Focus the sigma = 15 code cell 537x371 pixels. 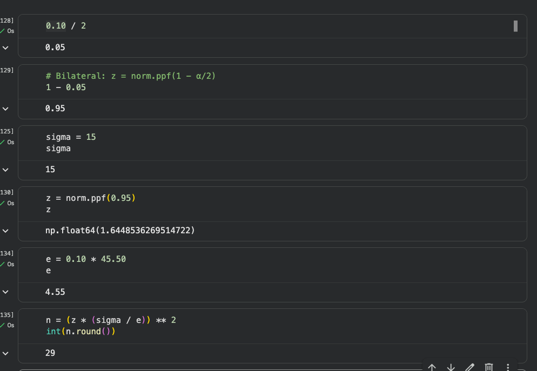270,143
